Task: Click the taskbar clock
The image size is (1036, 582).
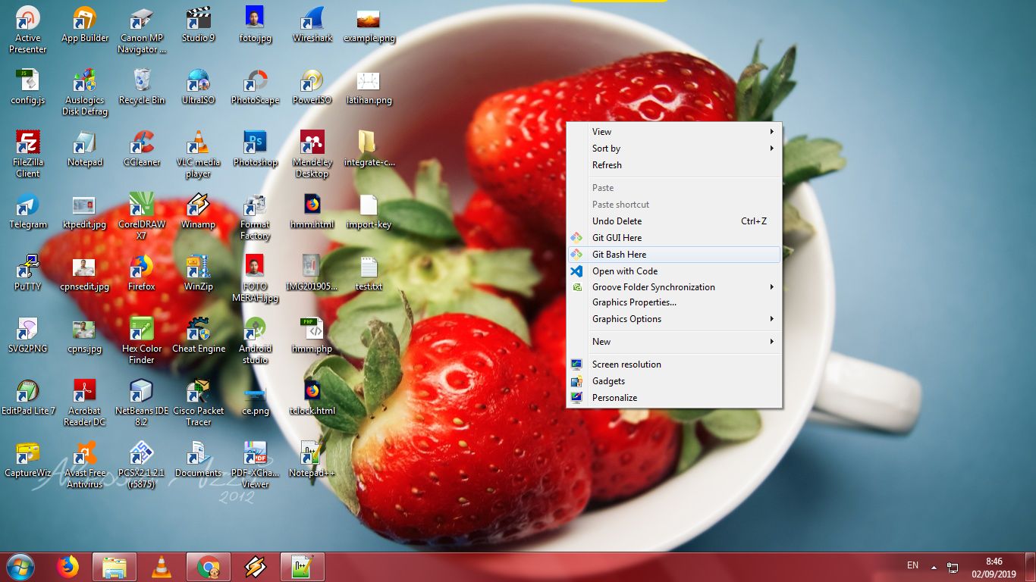Action: (995, 567)
